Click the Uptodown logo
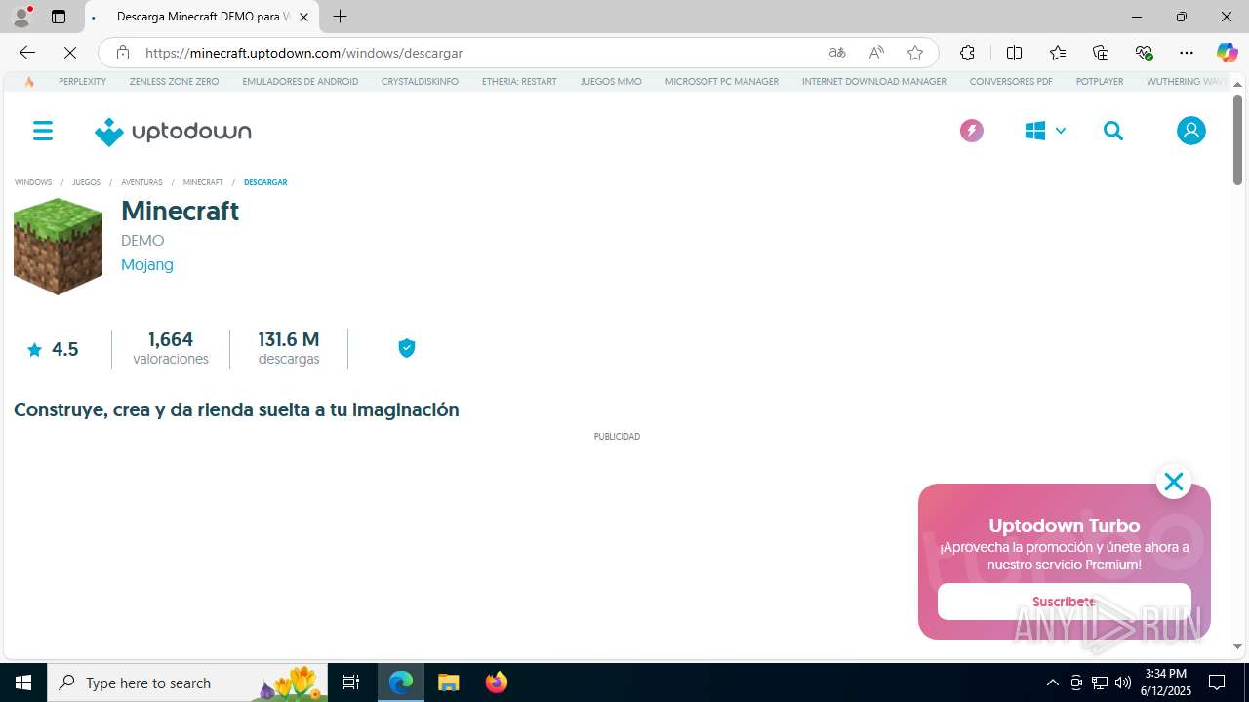1249x702 pixels. 173,132
